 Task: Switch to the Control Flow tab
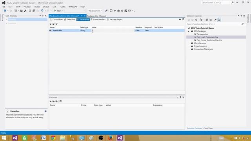tap(56, 20)
